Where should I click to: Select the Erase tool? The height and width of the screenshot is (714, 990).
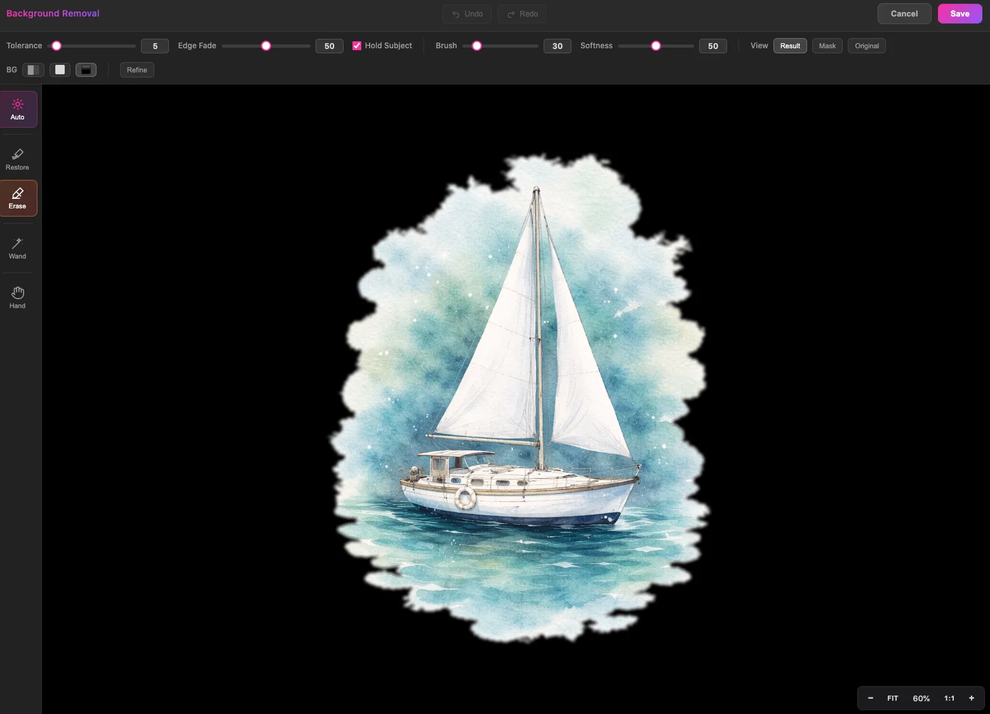[x=18, y=198]
